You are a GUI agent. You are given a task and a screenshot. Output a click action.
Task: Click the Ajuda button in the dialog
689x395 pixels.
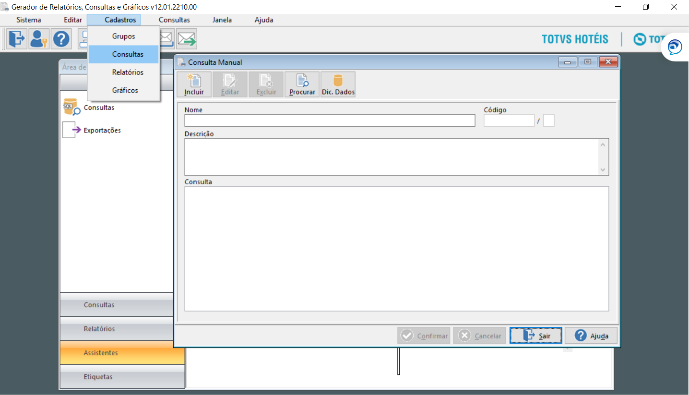(x=591, y=335)
